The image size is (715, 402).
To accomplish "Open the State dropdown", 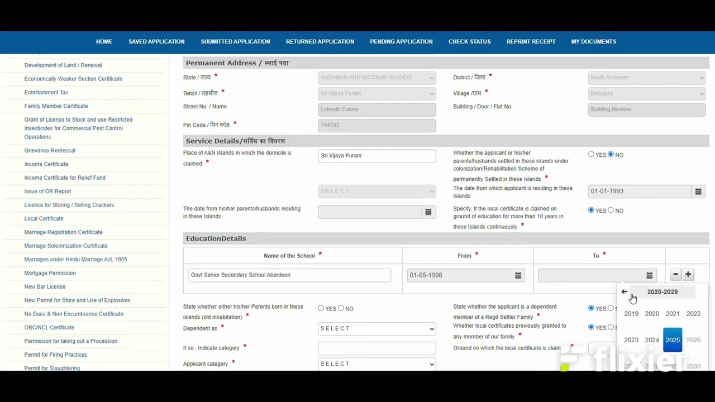I will [376, 78].
